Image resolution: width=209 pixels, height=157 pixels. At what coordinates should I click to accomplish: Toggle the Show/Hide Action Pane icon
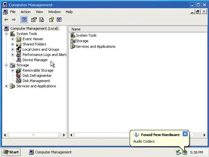pos(59,20)
